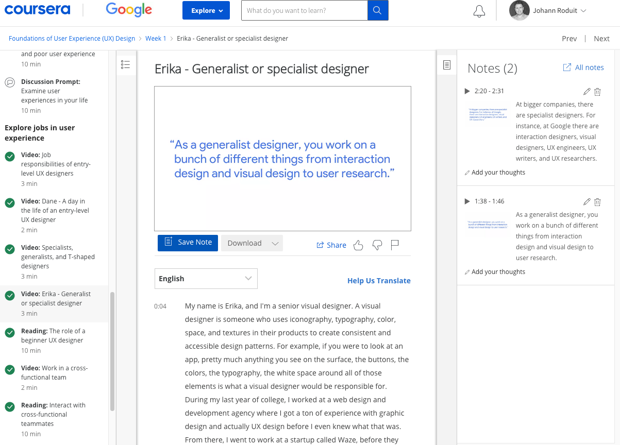Share the video

tap(331, 245)
